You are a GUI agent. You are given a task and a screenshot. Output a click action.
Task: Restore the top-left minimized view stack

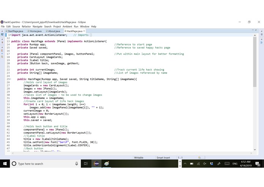[x=2, y=31]
